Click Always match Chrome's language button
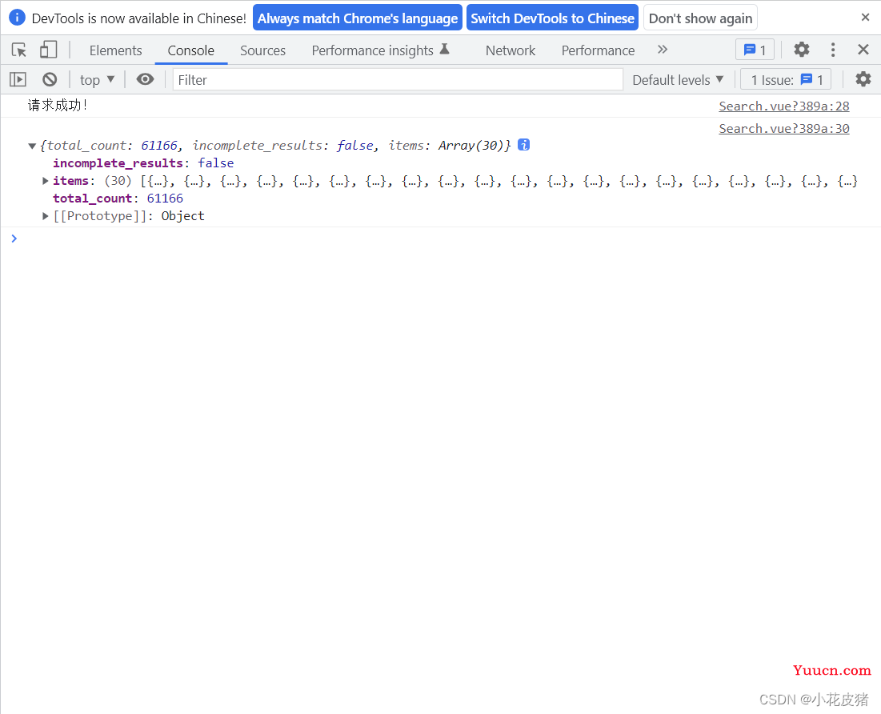The height and width of the screenshot is (714, 881). point(358,18)
